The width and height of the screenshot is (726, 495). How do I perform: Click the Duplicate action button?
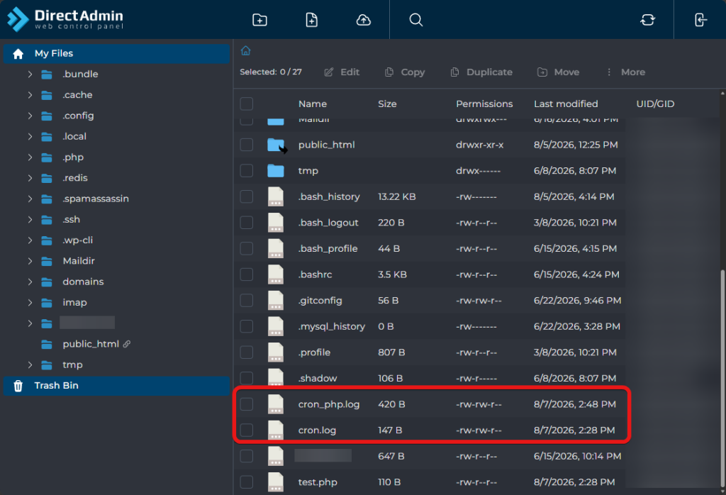tap(481, 72)
